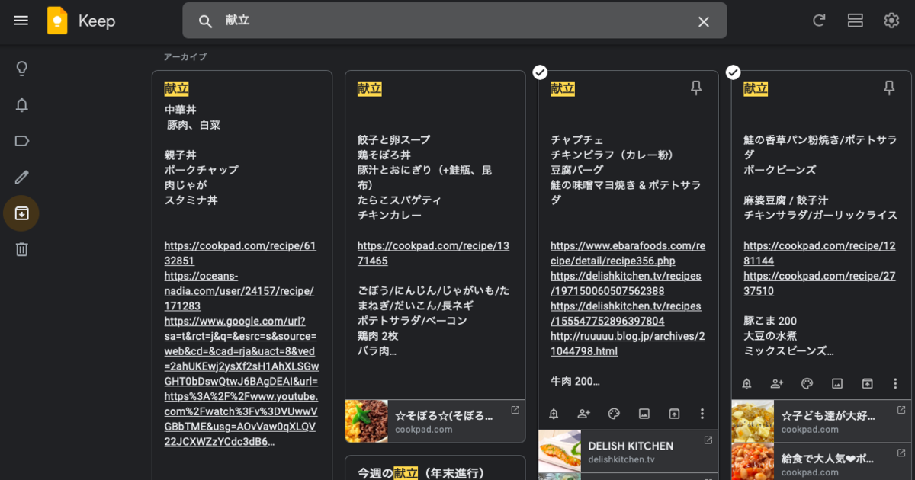Open more options on the 鮭の香草パン粉焼き note

pyautogui.click(x=894, y=384)
